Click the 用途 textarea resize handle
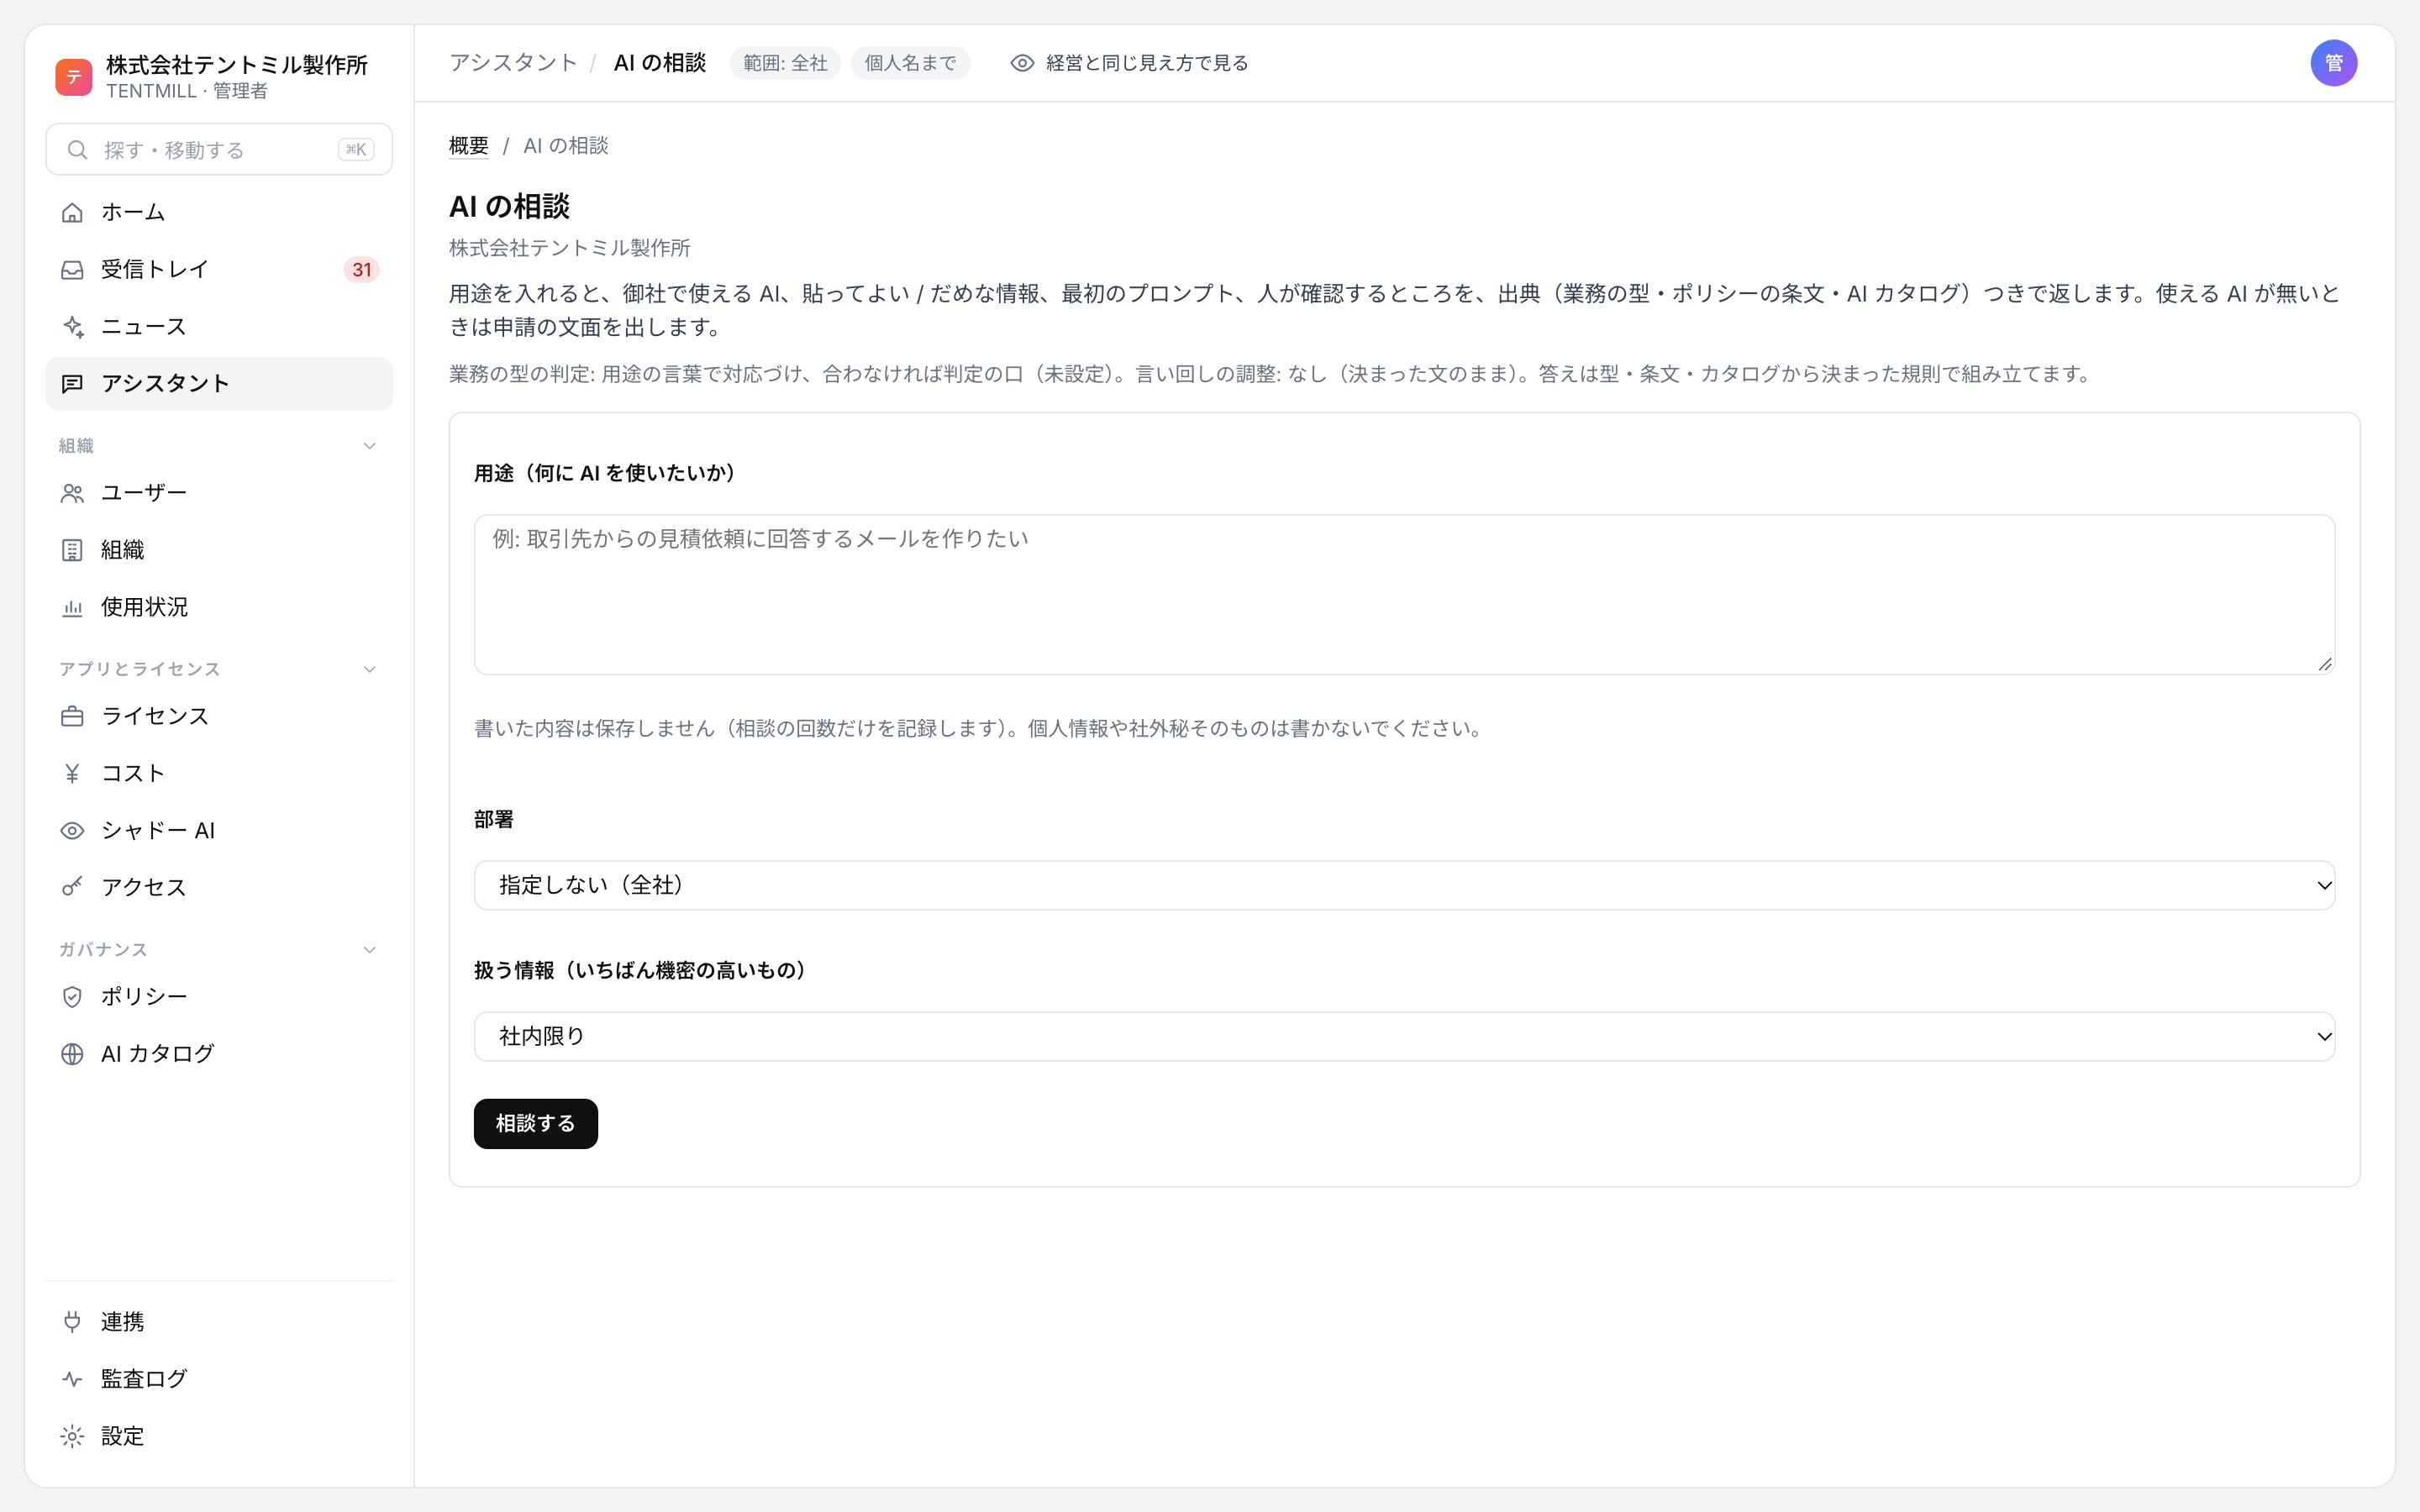 2324,664
